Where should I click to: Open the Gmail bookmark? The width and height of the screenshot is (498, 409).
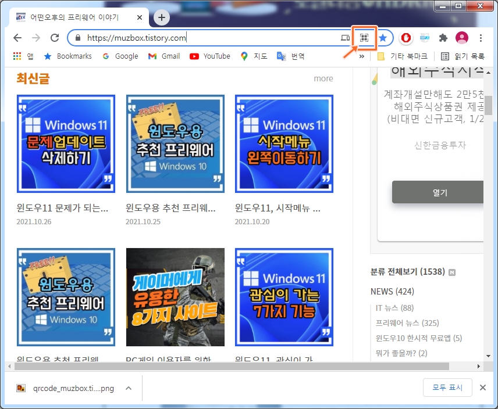[164, 56]
